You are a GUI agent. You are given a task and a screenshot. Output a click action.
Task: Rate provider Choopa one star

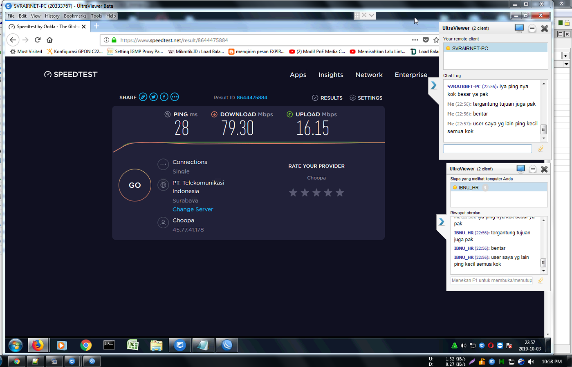[293, 193]
